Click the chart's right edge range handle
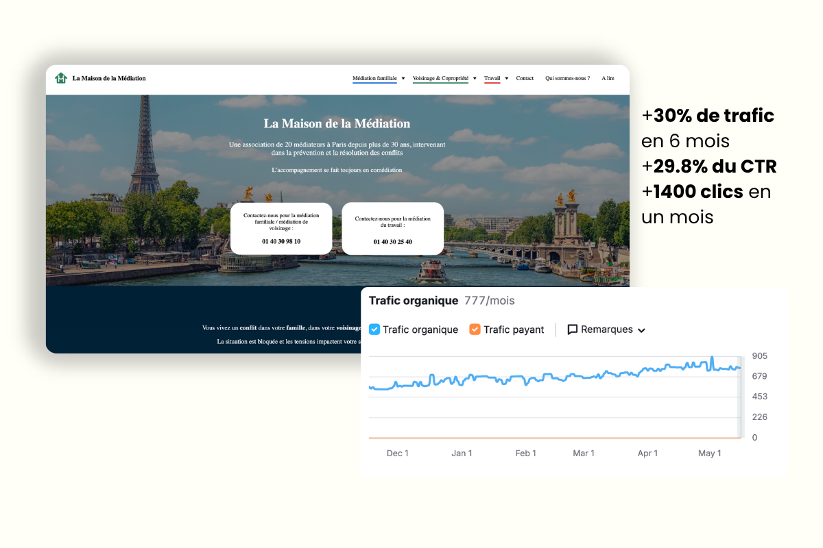The height and width of the screenshot is (548, 823). (740, 397)
